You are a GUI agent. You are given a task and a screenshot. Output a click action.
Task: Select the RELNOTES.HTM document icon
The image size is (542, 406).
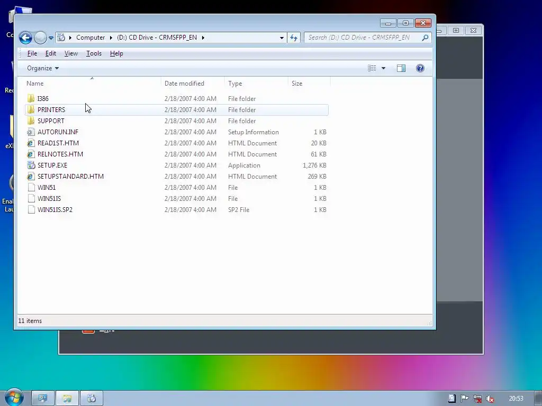(31, 154)
